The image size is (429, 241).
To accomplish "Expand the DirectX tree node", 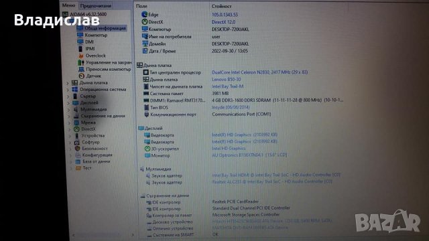I will pyautogui.click(x=70, y=129).
